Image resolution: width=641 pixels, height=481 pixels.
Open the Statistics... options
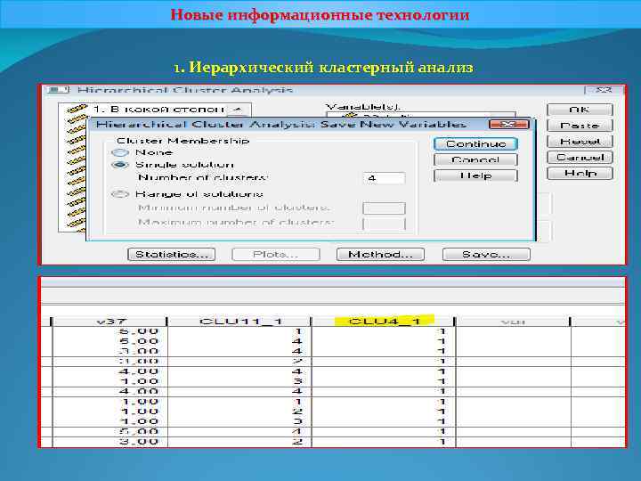tap(171, 255)
